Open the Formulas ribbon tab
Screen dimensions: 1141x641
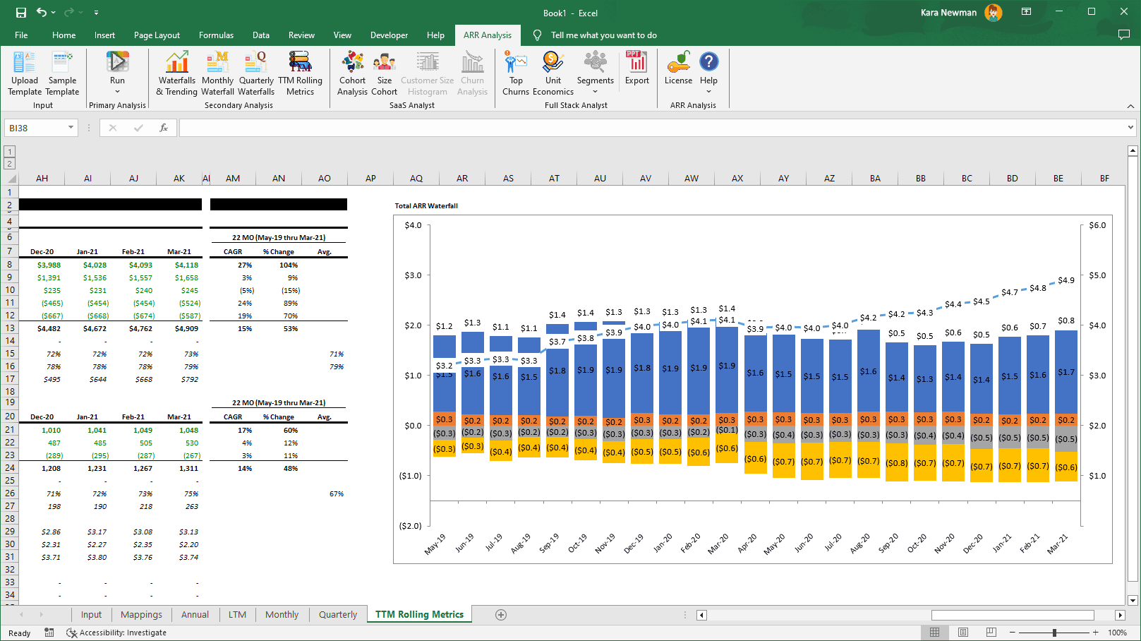pos(216,35)
